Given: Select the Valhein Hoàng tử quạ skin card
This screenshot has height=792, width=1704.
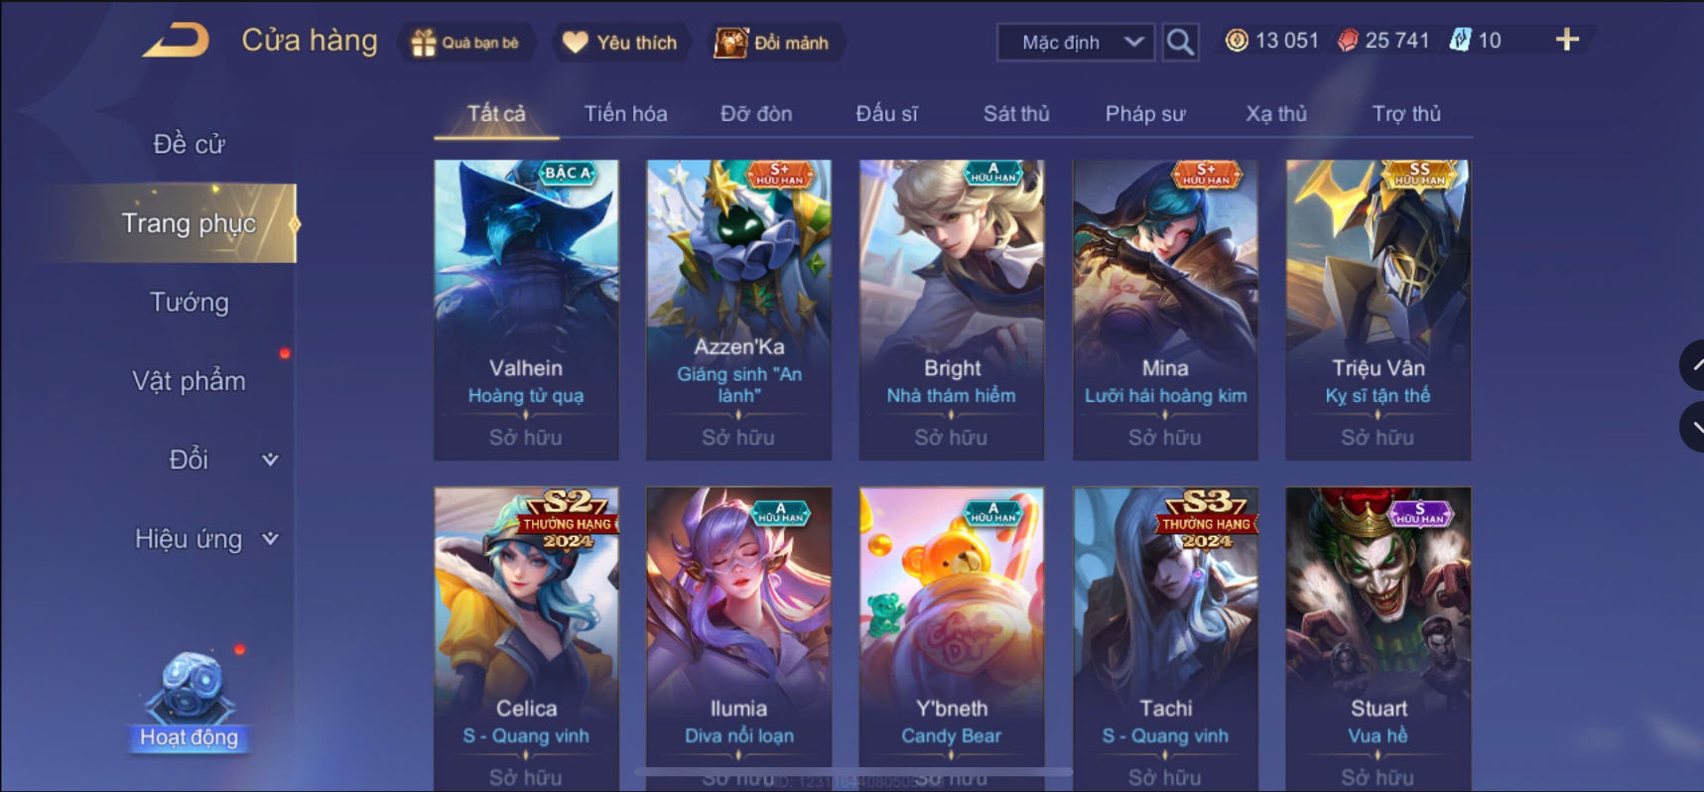Looking at the screenshot, I should coord(526,310).
